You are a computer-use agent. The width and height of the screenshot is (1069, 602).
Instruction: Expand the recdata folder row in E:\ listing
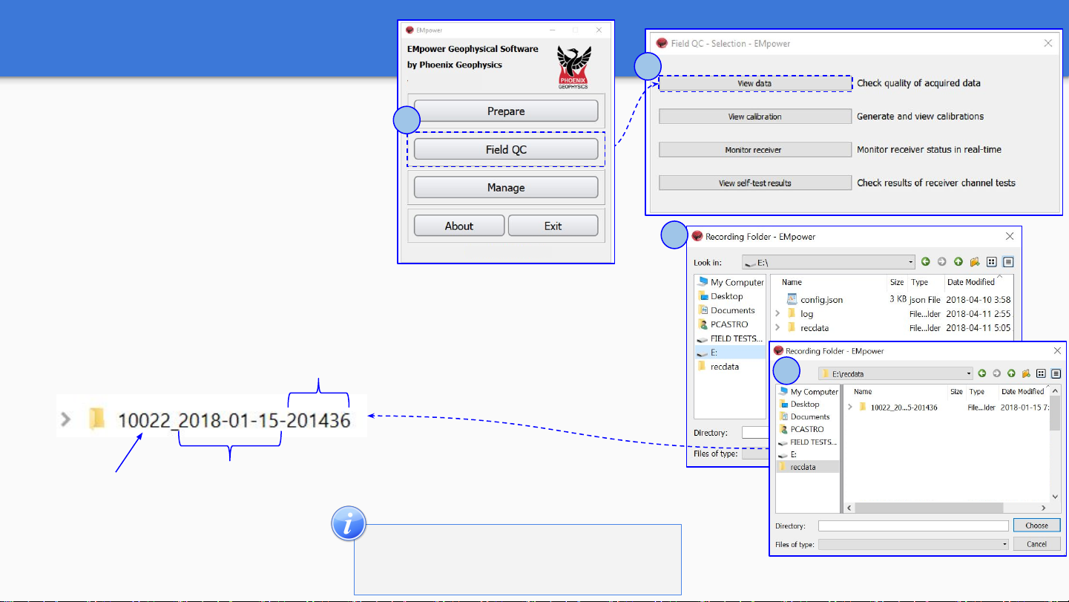pos(778,327)
